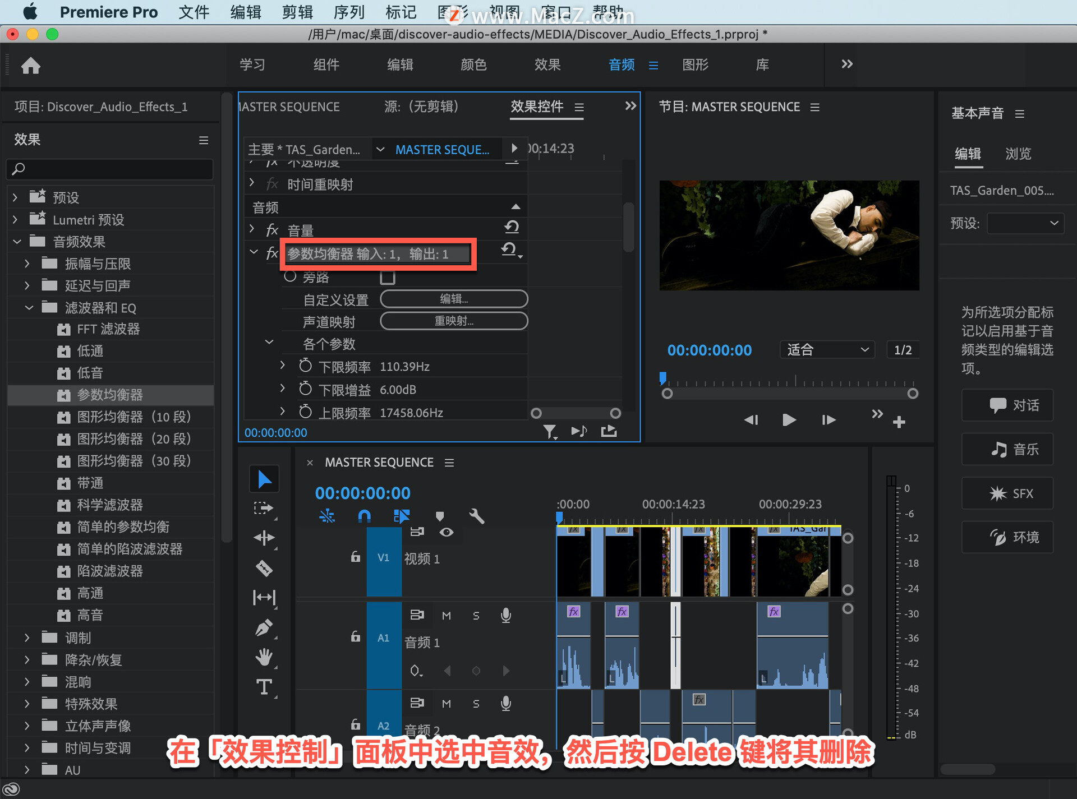This screenshot has width=1077, height=799.
Task: Switch to the 颜色 workspace
Action: pyautogui.click(x=473, y=64)
